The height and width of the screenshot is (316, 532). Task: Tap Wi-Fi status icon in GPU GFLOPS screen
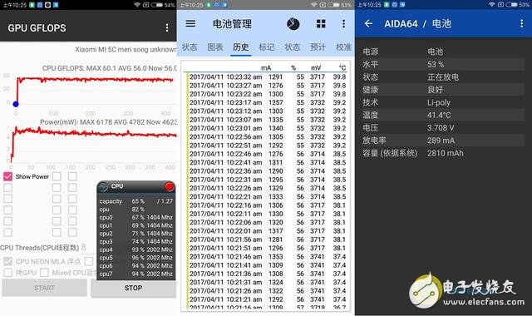(x=137, y=5)
